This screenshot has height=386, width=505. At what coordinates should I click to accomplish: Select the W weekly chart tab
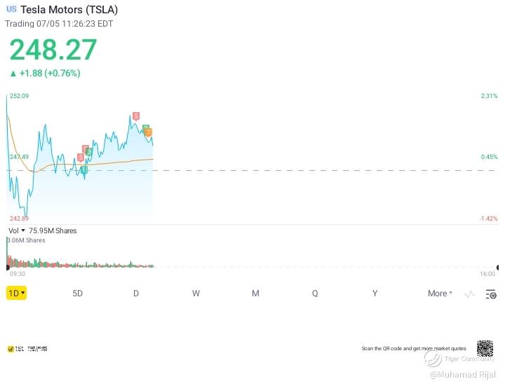tap(196, 294)
